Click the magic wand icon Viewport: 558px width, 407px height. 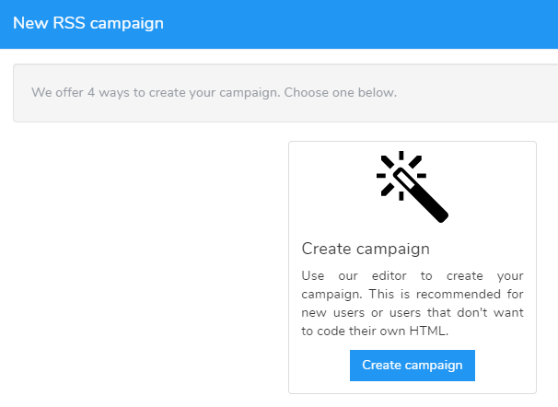413,187
